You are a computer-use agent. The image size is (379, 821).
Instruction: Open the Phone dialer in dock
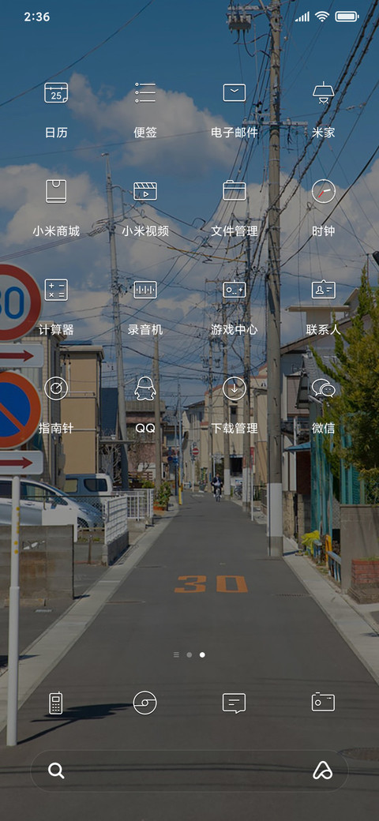[x=56, y=703]
